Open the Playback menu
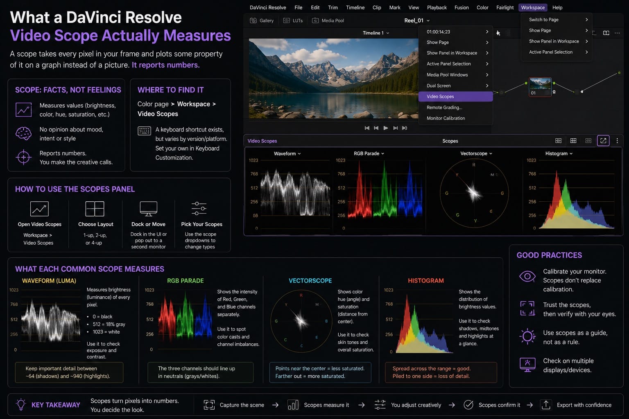The height and width of the screenshot is (419, 629). click(x=437, y=7)
